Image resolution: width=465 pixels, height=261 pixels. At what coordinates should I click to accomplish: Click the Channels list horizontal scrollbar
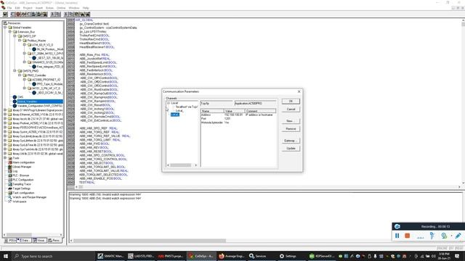click(x=182, y=165)
